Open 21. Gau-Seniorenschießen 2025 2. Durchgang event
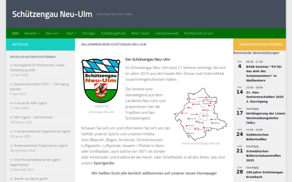This screenshot has height=182, width=292. point(265,97)
